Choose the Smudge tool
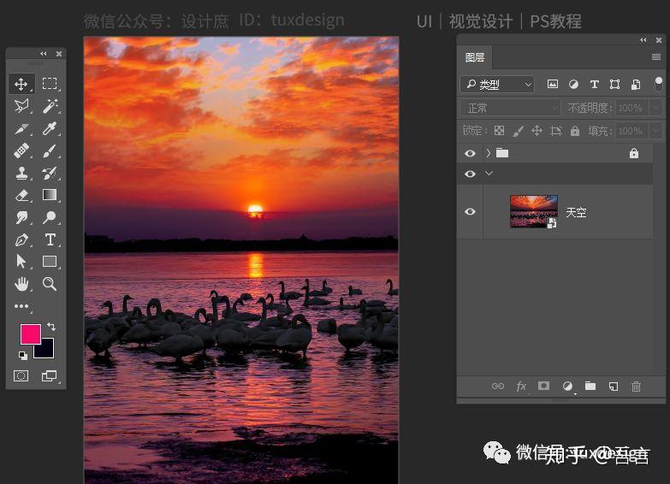Screen dimensions: 670x484 (21, 217)
